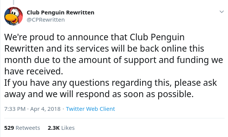The image size is (228, 137).
Task: Click the sentence beginning 'If you have any questions'
Action: pyautogui.click(x=111, y=88)
